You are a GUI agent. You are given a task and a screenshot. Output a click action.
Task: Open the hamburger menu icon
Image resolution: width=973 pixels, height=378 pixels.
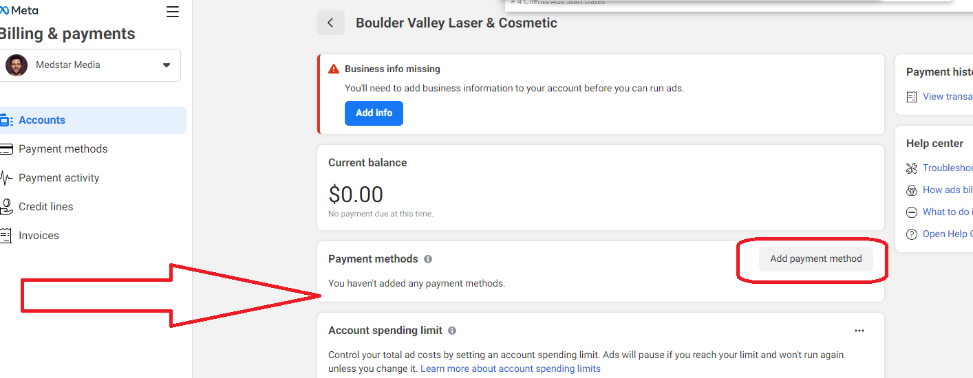click(173, 12)
